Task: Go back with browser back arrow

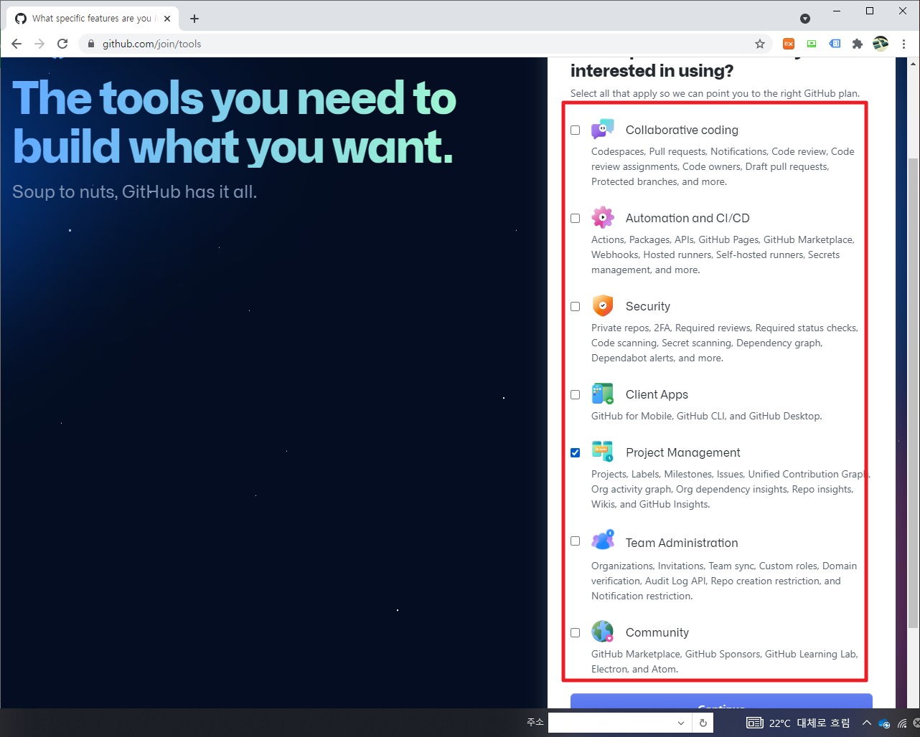Action: click(x=17, y=44)
